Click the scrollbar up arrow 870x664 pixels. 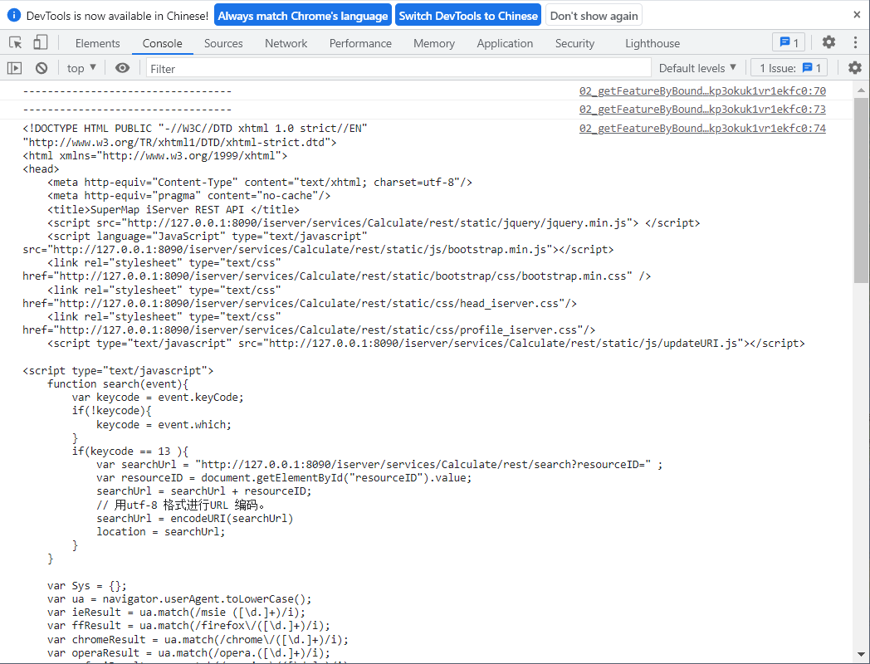pos(861,90)
